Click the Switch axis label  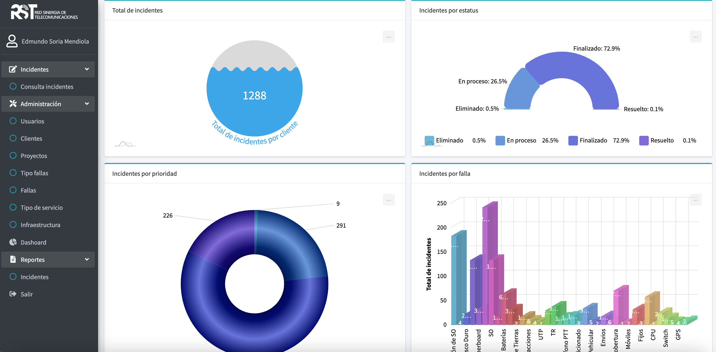click(x=665, y=338)
